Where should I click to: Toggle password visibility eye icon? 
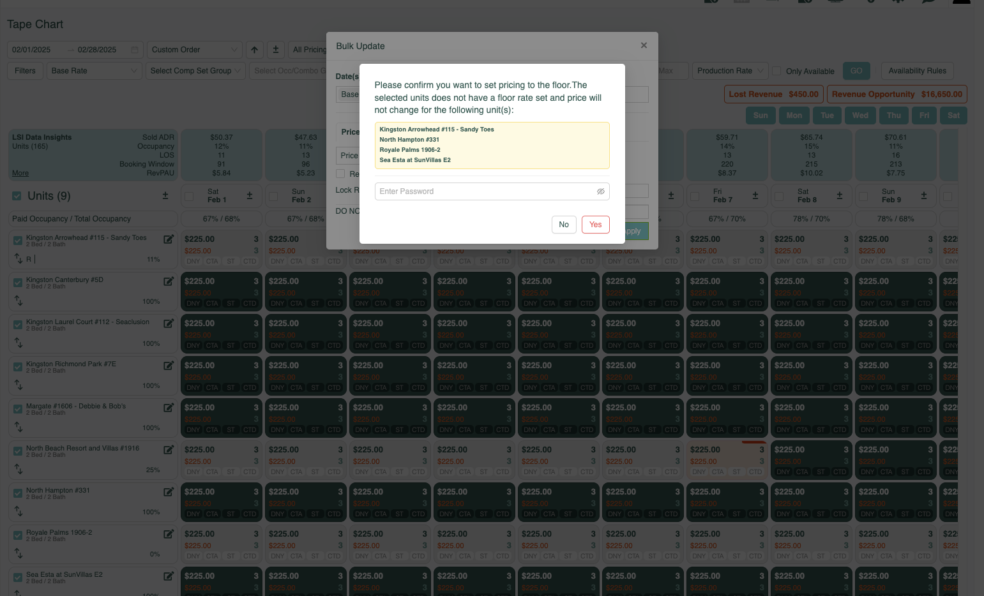(x=600, y=191)
